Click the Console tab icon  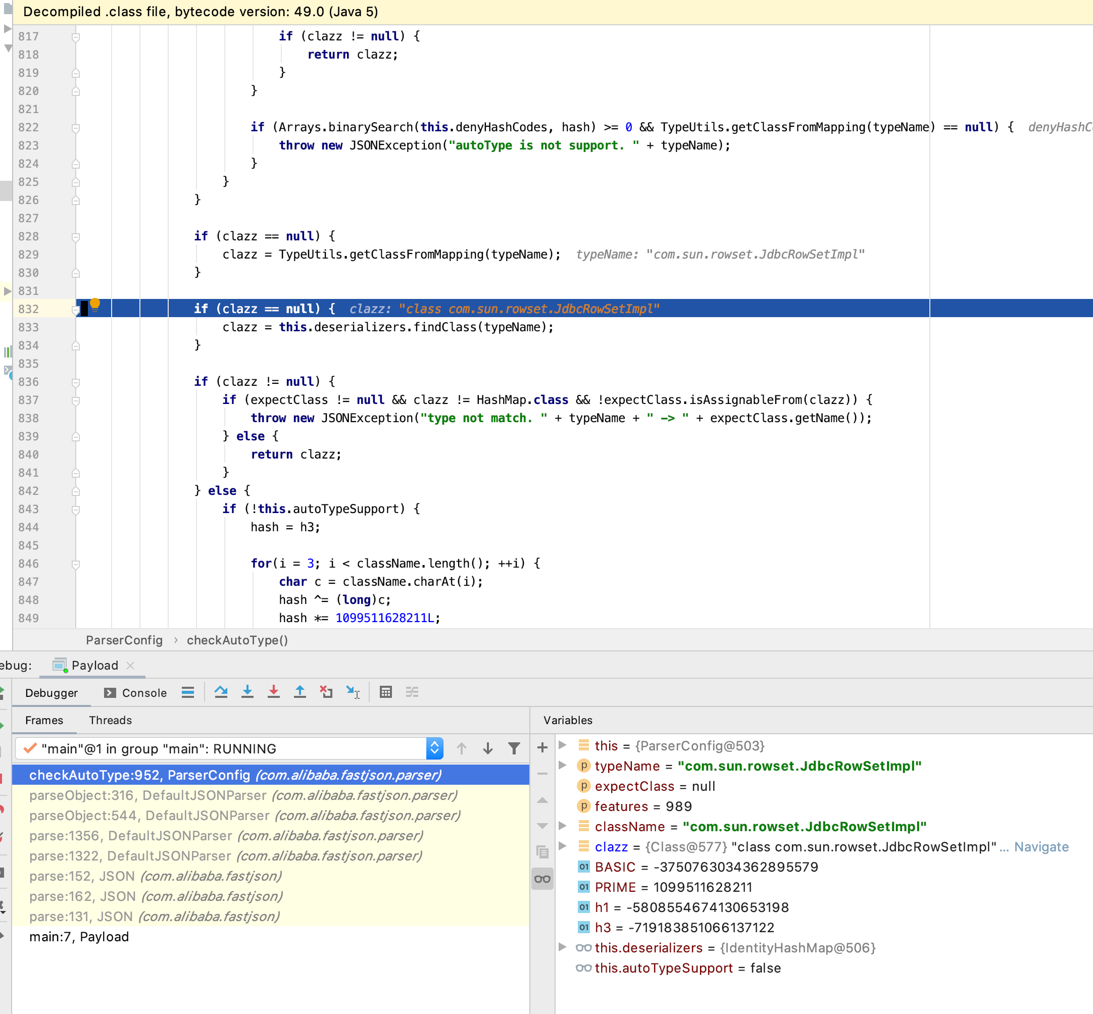tap(110, 693)
